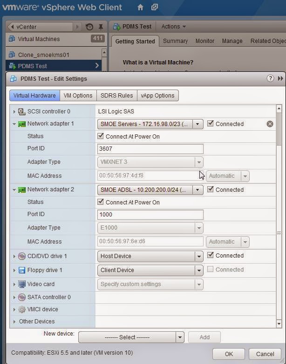286x364 pixels.
Task: Click the Port ID field showing 3607
Action: pos(150,149)
